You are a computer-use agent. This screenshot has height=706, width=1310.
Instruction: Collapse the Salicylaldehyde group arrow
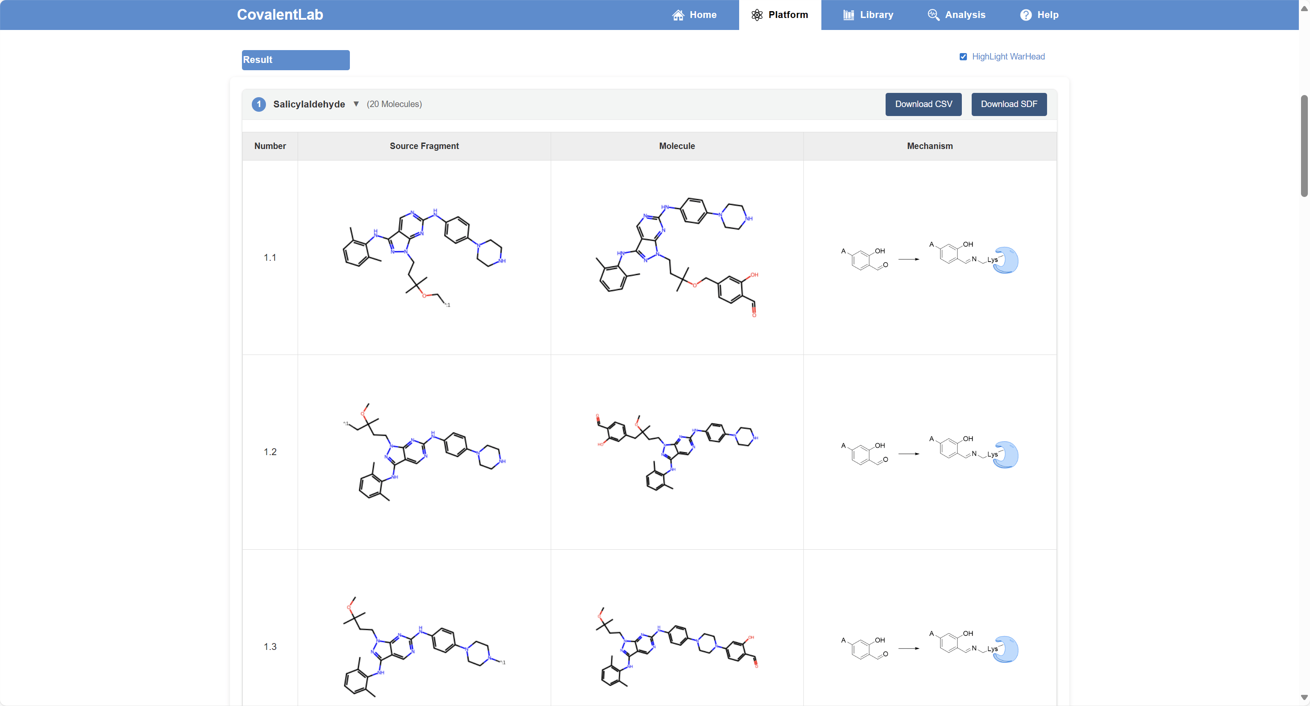[356, 104]
